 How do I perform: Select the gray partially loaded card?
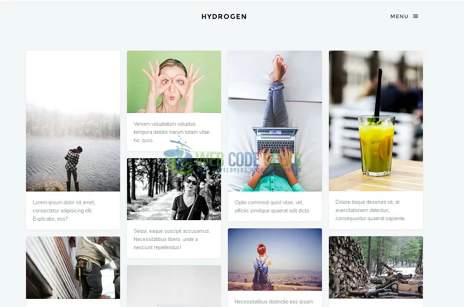[x=174, y=286]
